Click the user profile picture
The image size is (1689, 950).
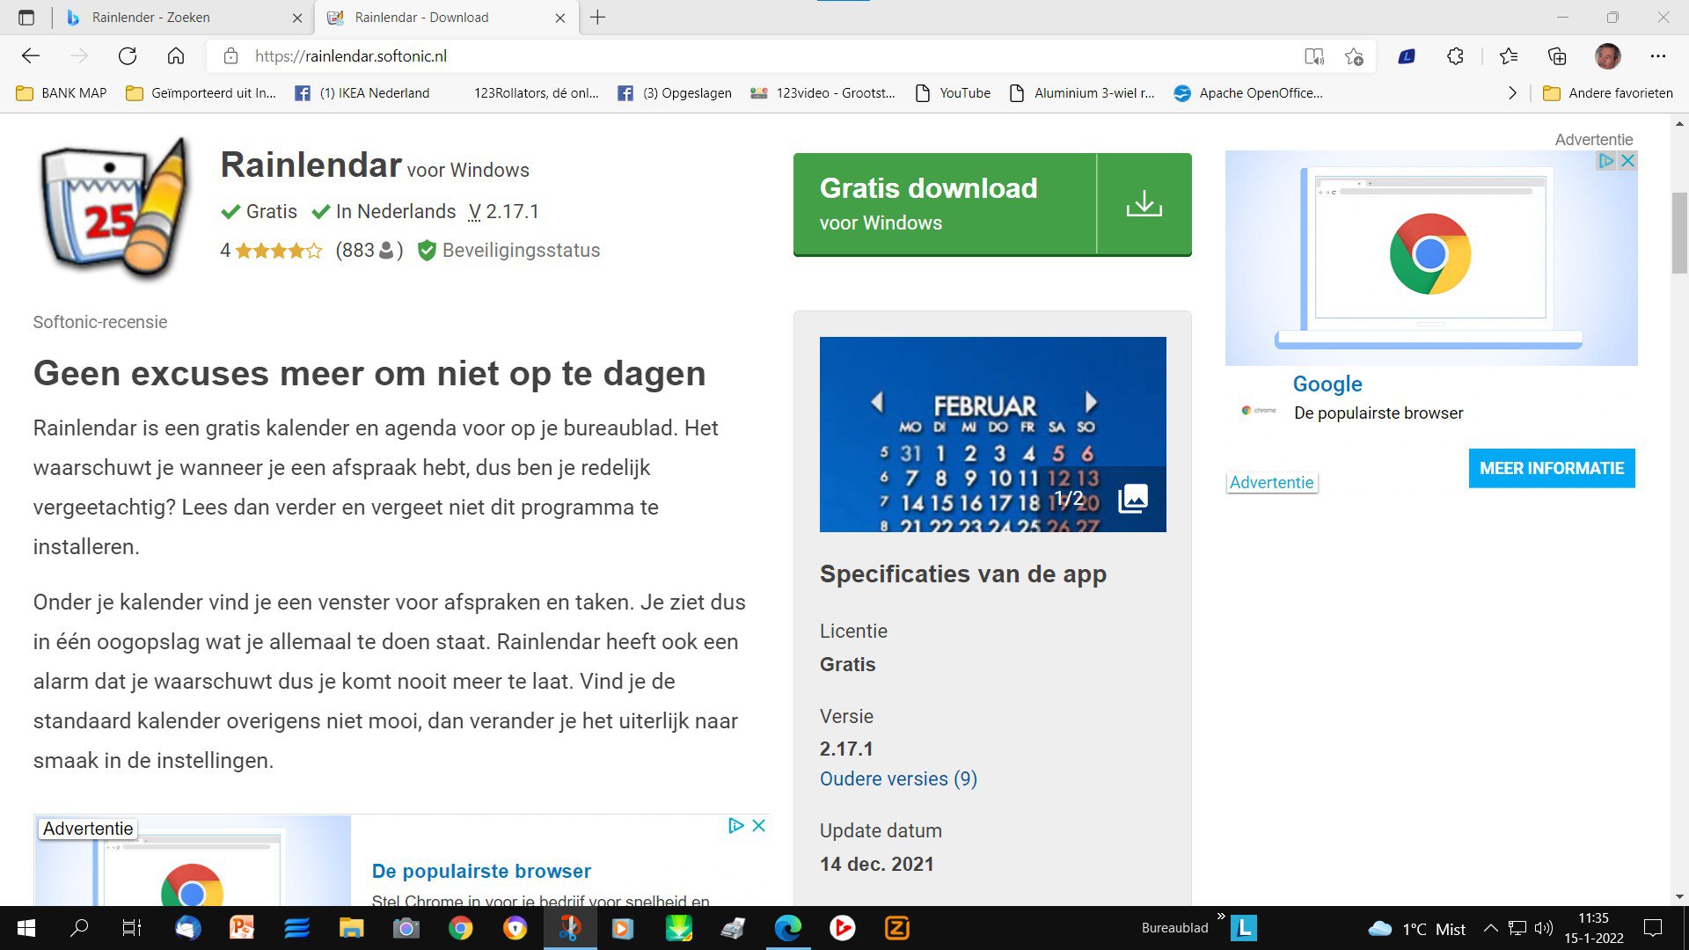pos(1607,56)
